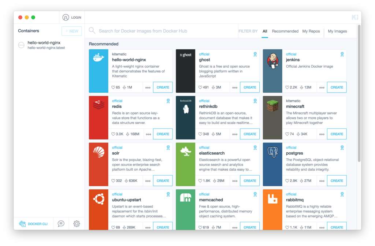Click the LOGIN link
Image resolution: width=375 pixels, height=246 pixels.
pos(76,18)
